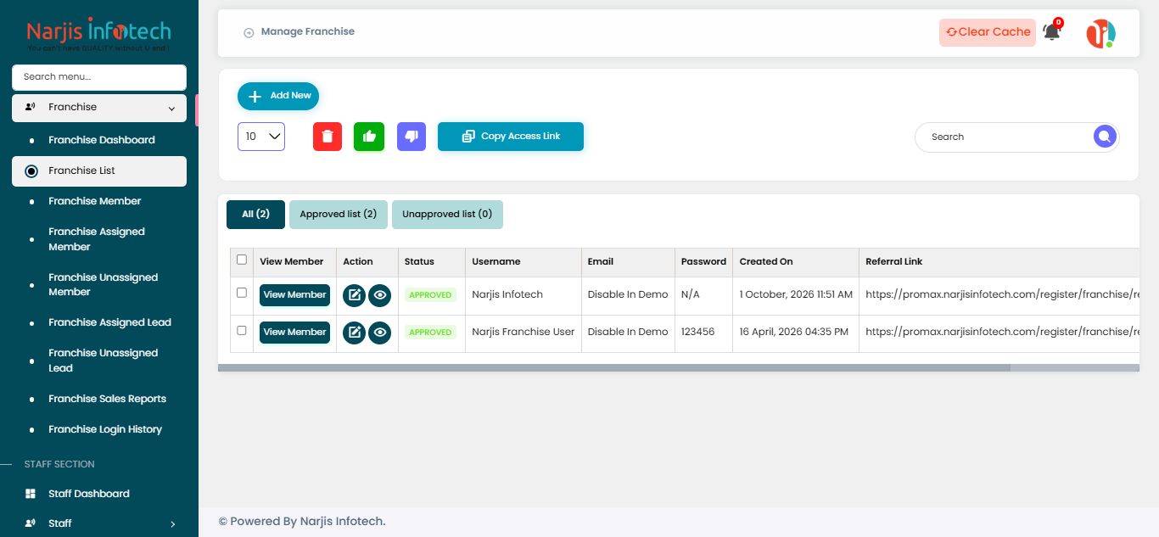The image size is (1159, 537).
Task: Click the Add New button
Action: [x=278, y=96]
